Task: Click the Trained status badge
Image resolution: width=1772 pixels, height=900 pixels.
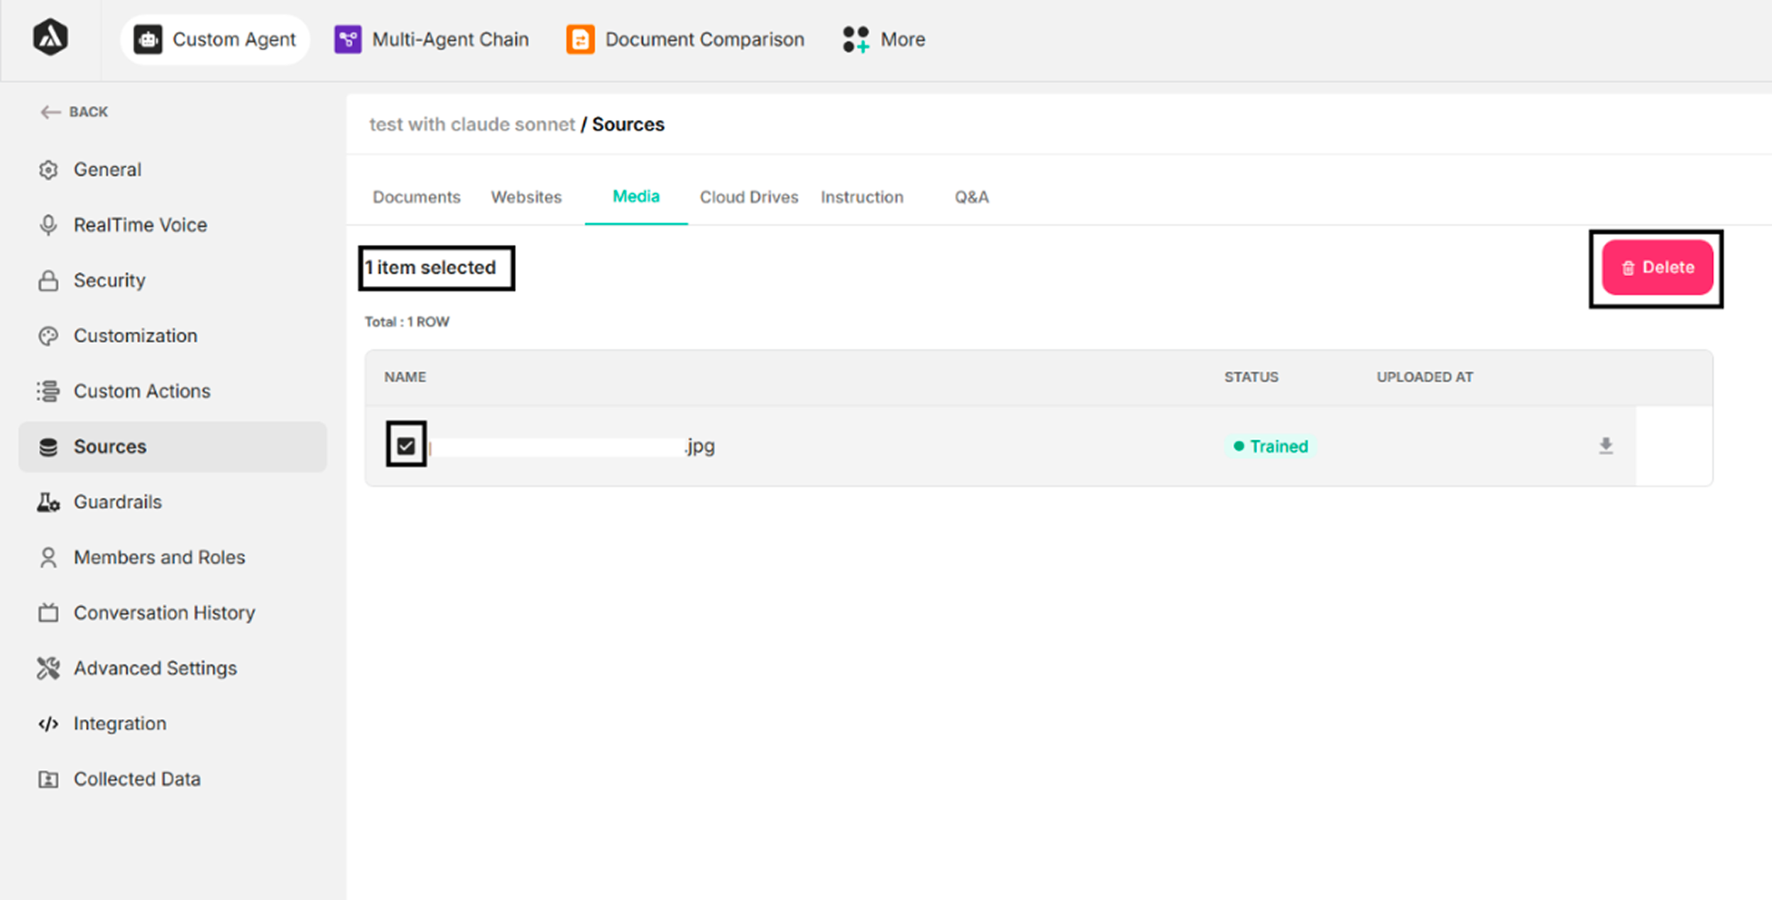Action: click(1270, 446)
